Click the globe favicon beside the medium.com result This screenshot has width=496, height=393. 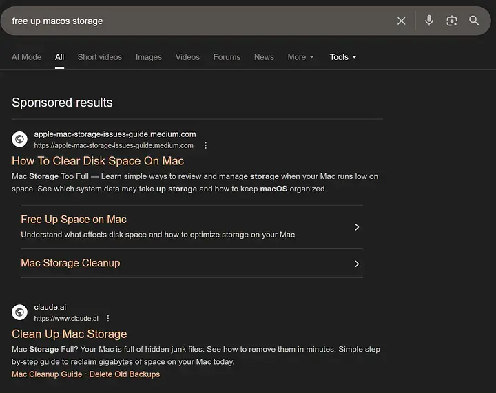pos(20,139)
